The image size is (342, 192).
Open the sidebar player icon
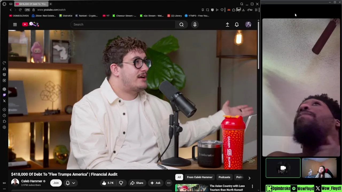[x=4, y=110]
